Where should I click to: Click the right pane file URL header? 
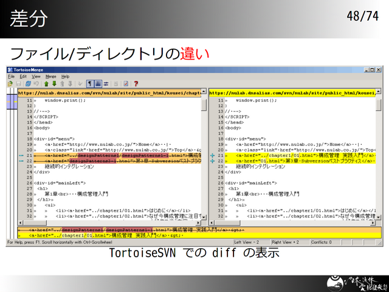coord(292,93)
